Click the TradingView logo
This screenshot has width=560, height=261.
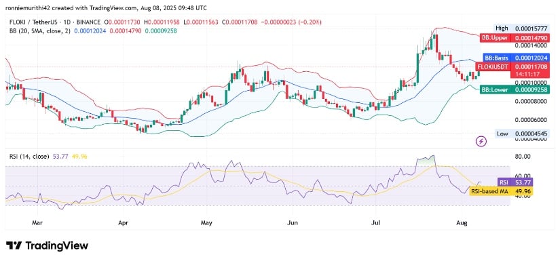click(x=47, y=245)
